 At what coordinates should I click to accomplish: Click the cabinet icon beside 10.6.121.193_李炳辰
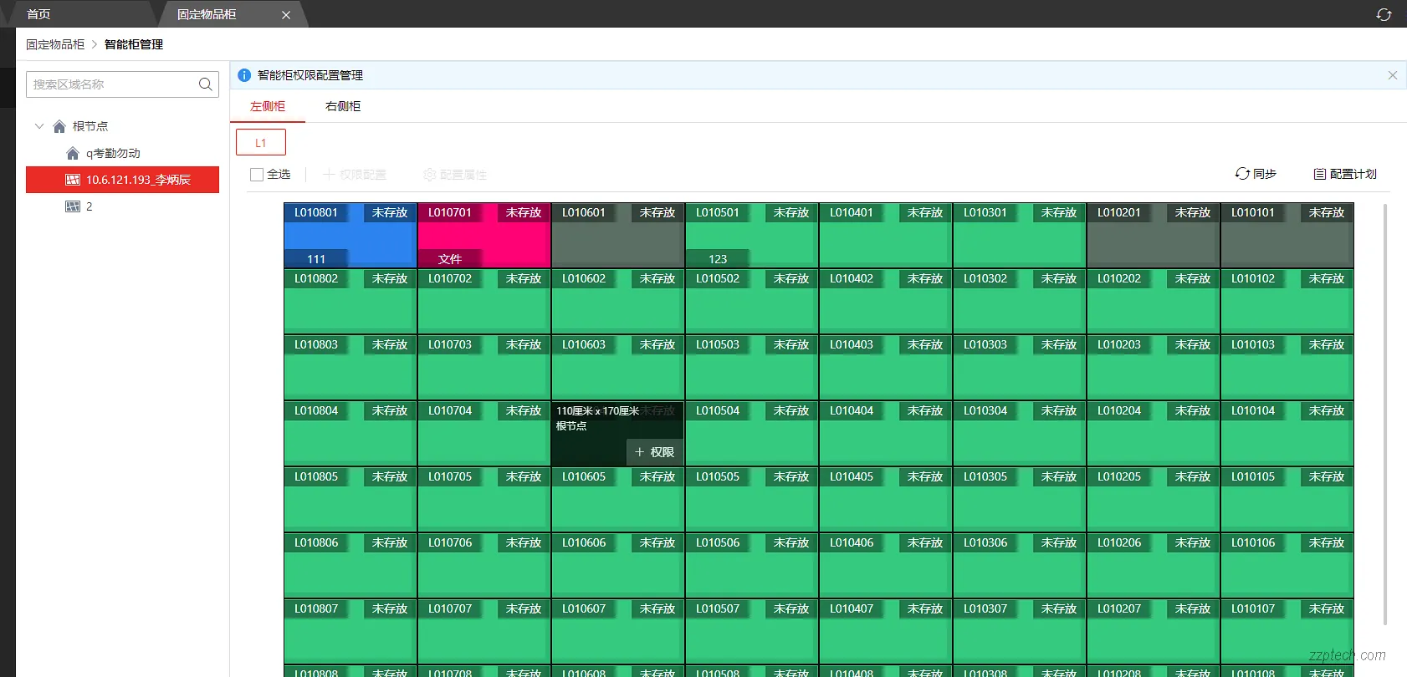(x=73, y=180)
